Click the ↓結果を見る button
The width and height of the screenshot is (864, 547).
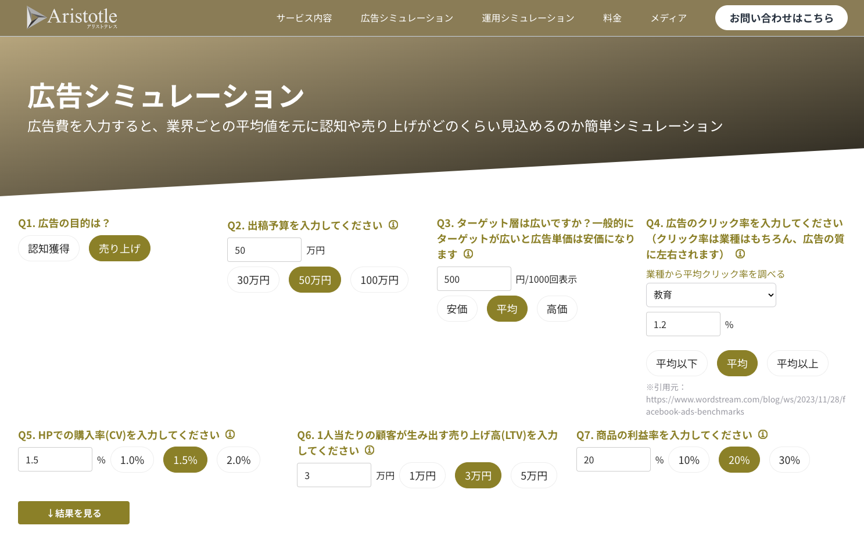(x=74, y=513)
